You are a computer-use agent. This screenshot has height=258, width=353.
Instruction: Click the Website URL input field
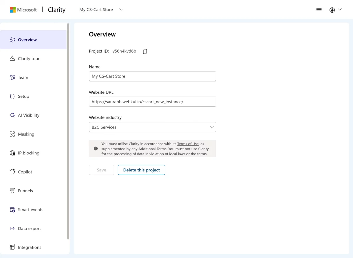pyautogui.click(x=152, y=102)
